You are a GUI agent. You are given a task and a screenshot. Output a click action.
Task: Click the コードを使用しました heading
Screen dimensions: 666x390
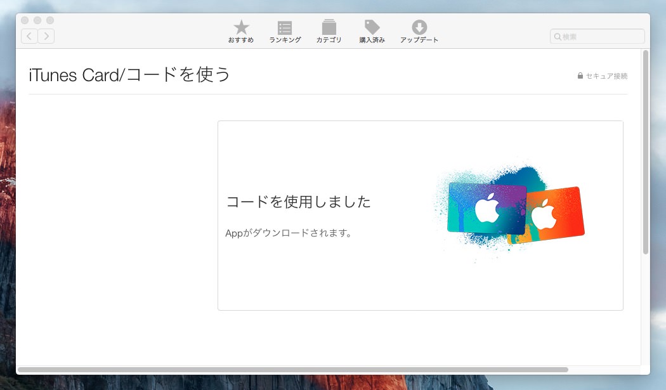pyautogui.click(x=298, y=202)
